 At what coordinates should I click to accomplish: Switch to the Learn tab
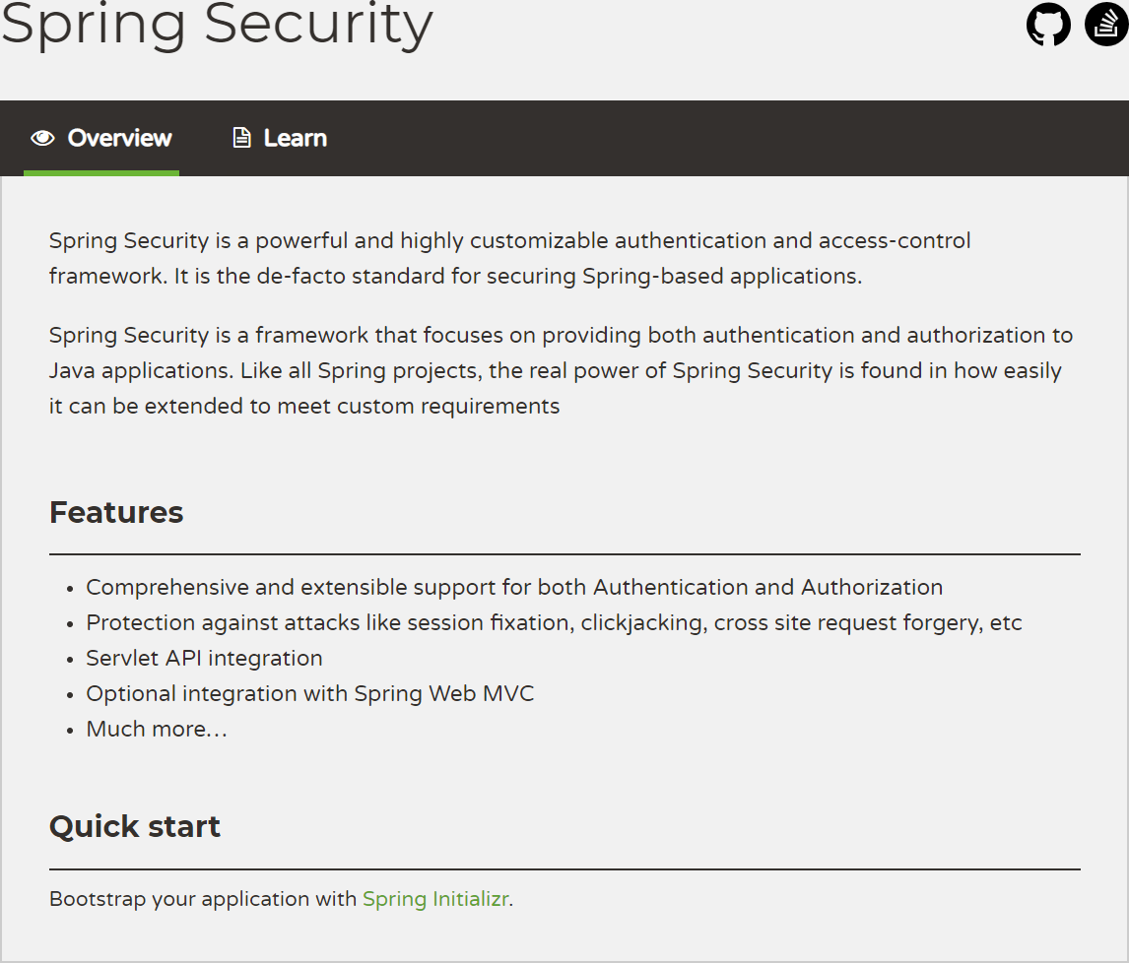pos(295,138)
